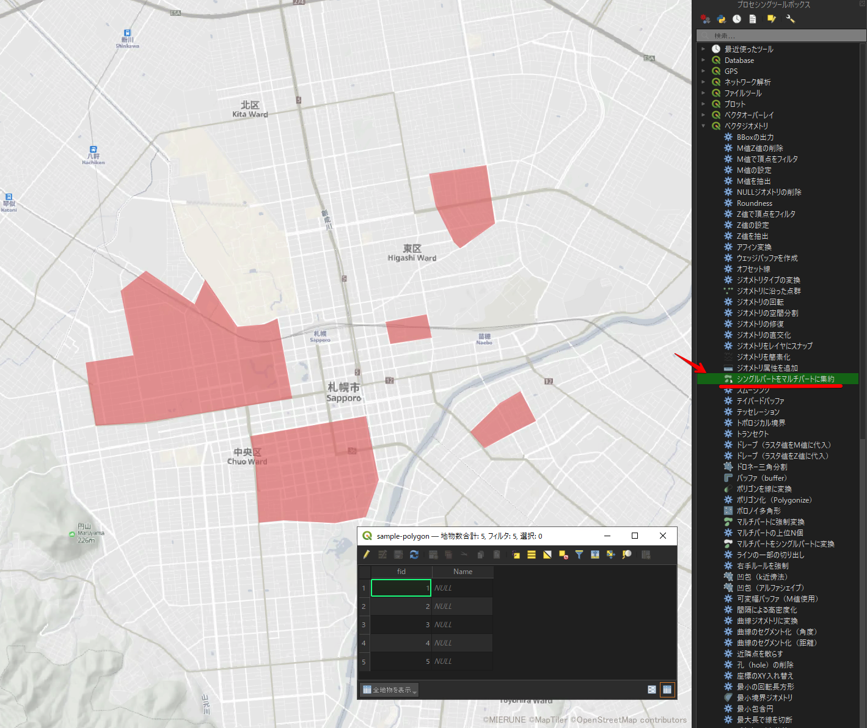Viewport: 867px width, 728px height.
Task: Click the Name column header
Action: click(463, 572)
